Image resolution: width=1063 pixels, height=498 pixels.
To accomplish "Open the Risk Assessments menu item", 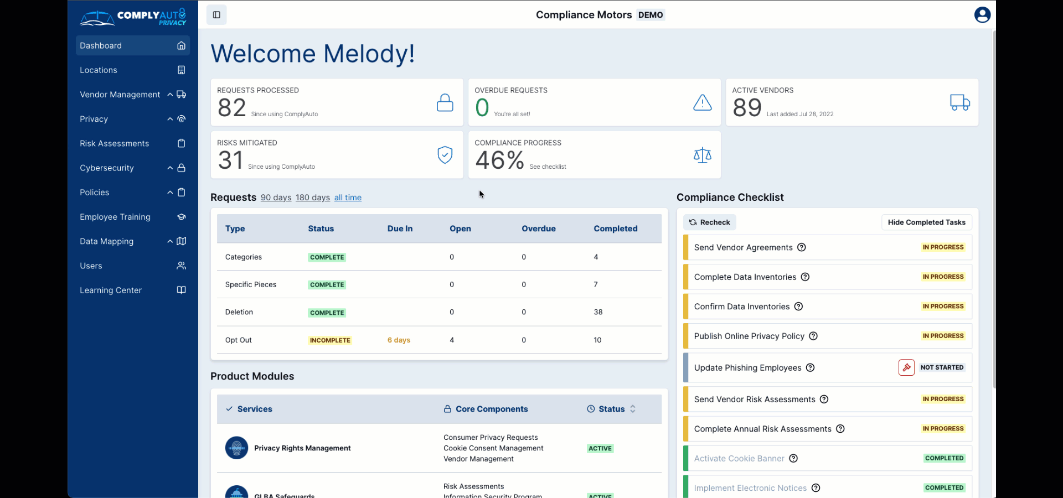I will click(133, 143).
